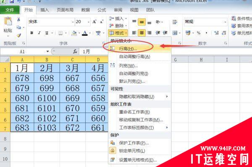Click the text orientation icon

pos(158,22)
